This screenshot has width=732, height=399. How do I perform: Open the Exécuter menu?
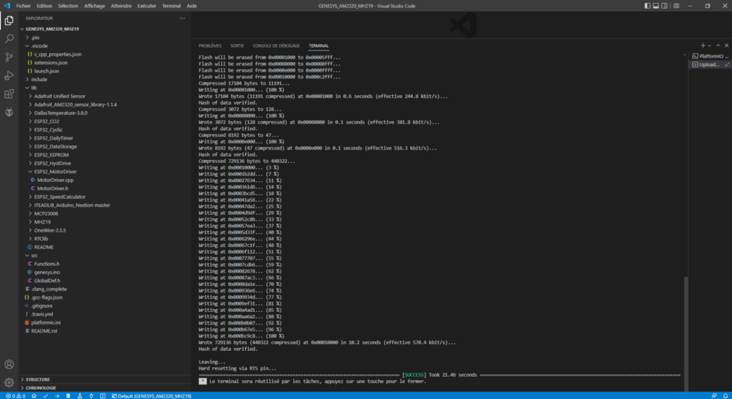pyautogui.click(x=146, y=6)
